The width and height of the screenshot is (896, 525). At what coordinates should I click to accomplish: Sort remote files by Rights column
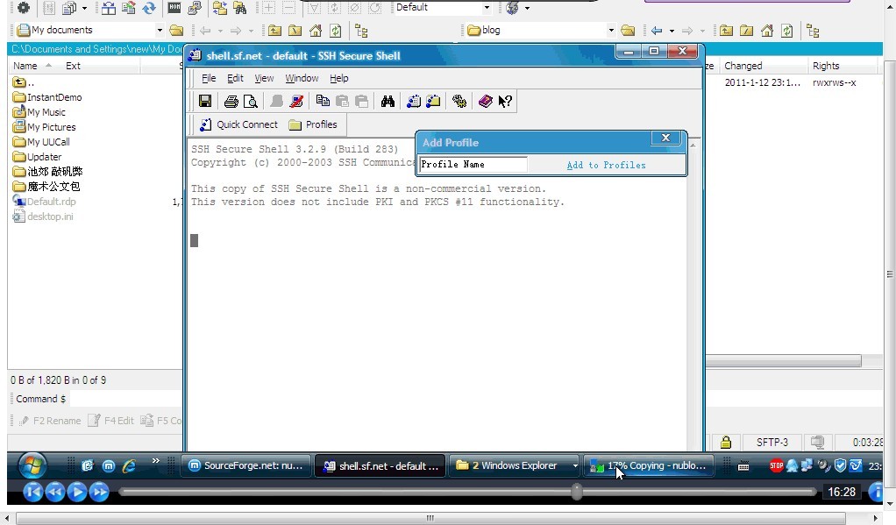point(826,66)
